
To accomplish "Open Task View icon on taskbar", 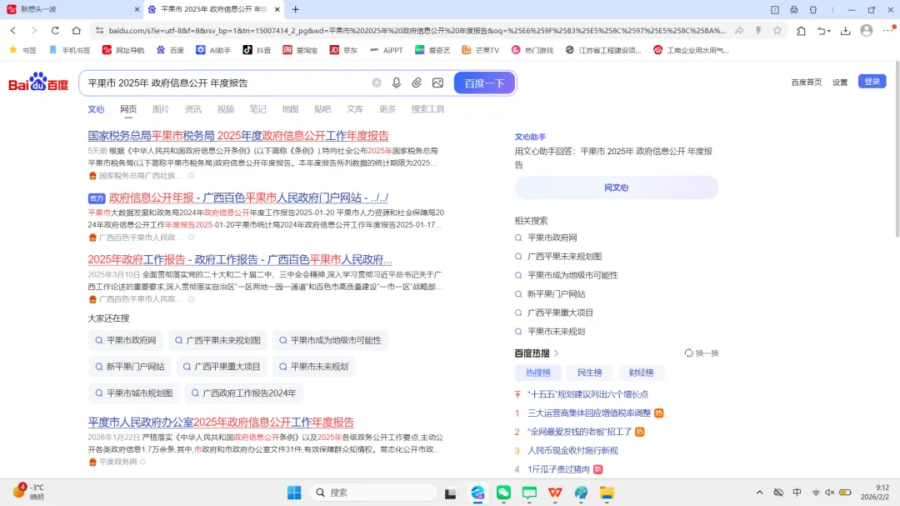I will [451, 493].
